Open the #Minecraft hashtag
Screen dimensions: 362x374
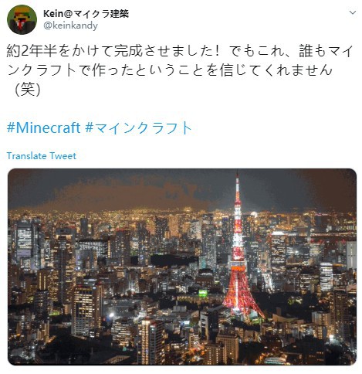(43, 127)
